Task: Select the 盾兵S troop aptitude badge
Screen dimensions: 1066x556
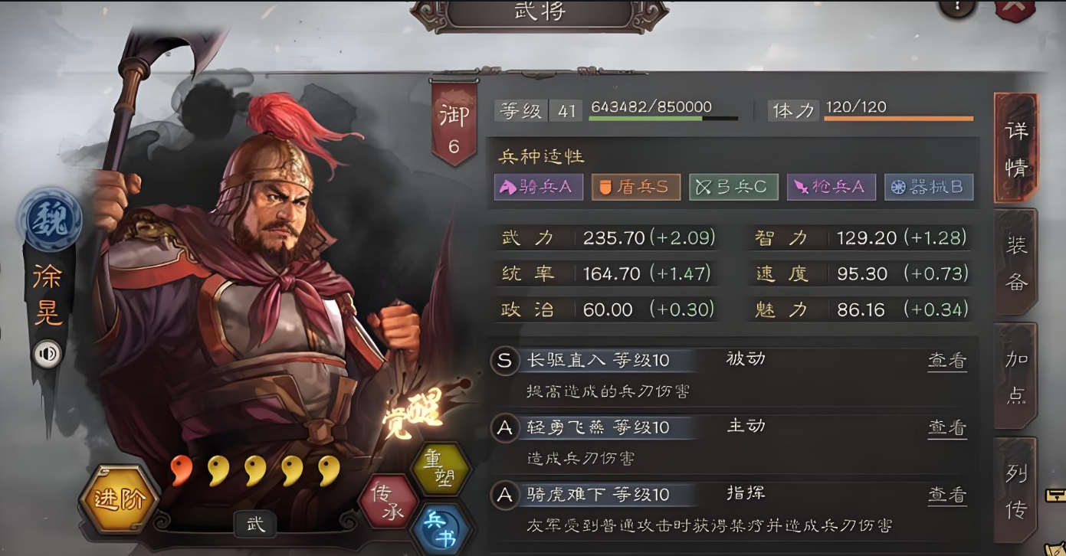Action: tap(636, 187)
